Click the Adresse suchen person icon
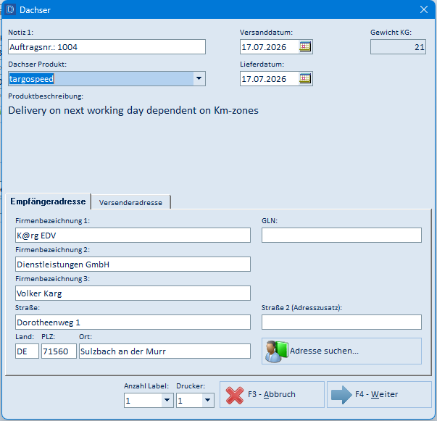This screenshot has height=421, width=437. point(276,351)
